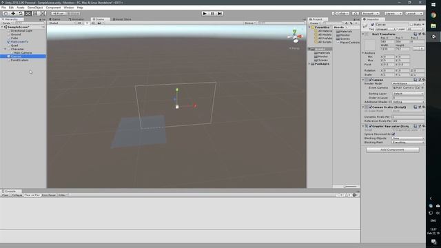Viewport: 441px width, 248px height.
Task: Open Blocking Mask dropdown
Action: [x=408, y=143]
